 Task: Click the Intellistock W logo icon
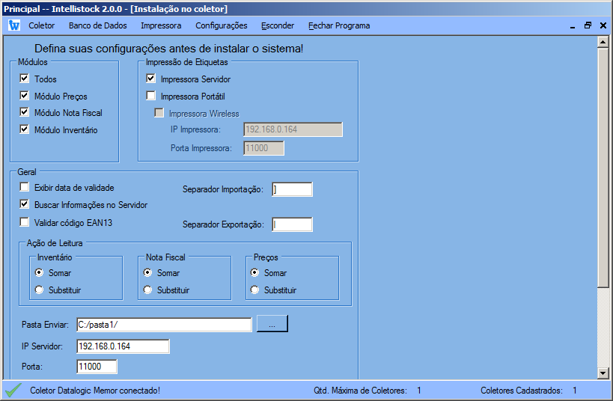click(x=14, y=25)
